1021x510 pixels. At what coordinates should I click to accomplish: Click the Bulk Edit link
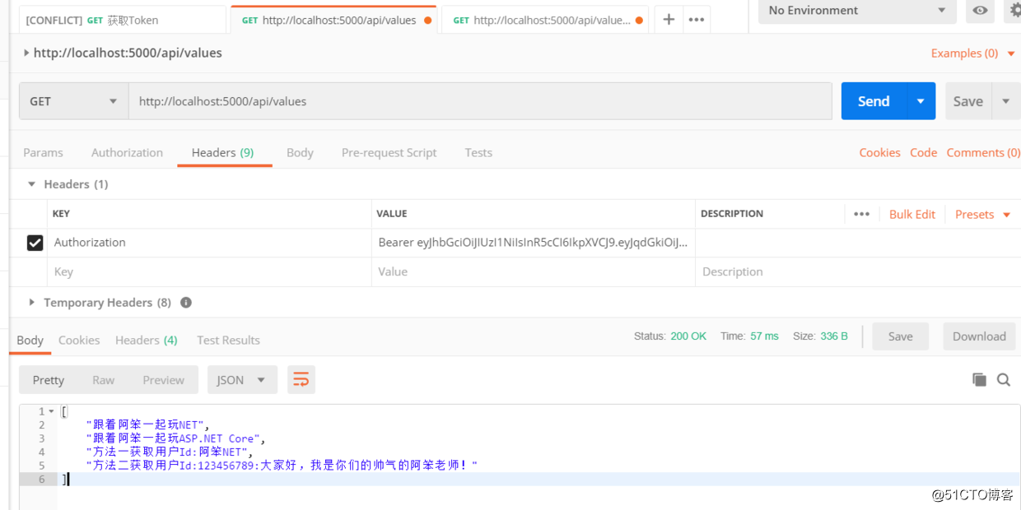pos(912,214)
